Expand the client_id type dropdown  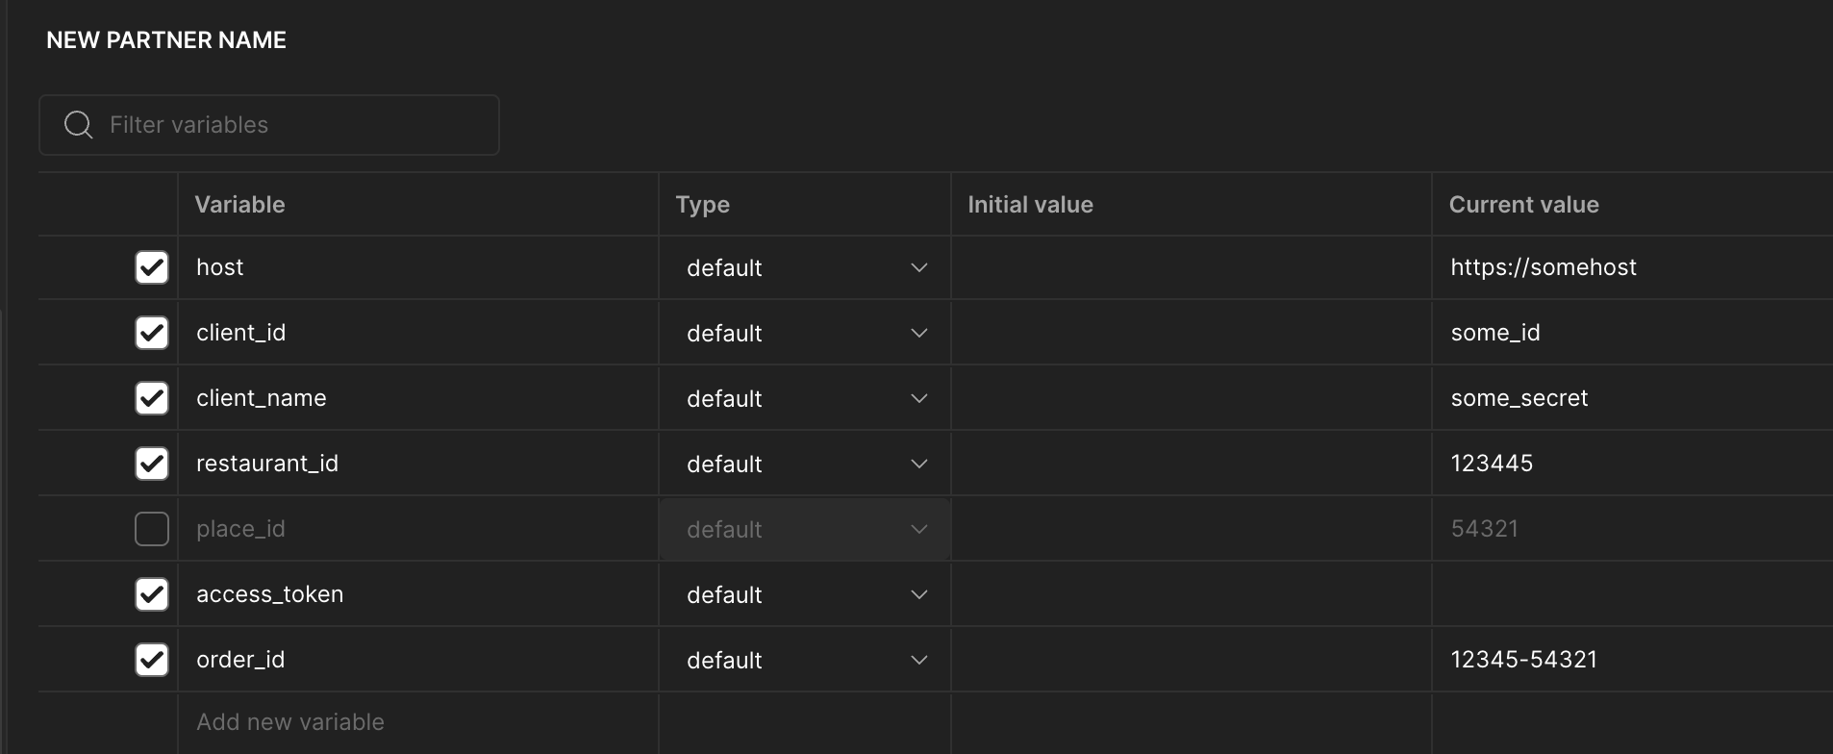coord(805,333)
